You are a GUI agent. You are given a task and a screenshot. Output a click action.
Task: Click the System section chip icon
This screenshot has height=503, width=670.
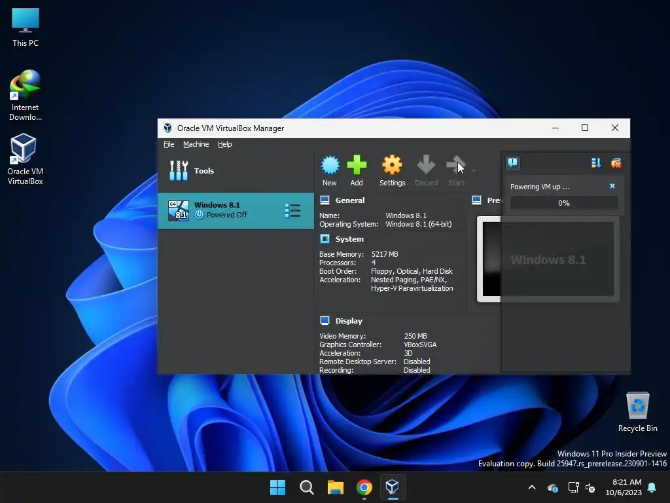[325, 238]
